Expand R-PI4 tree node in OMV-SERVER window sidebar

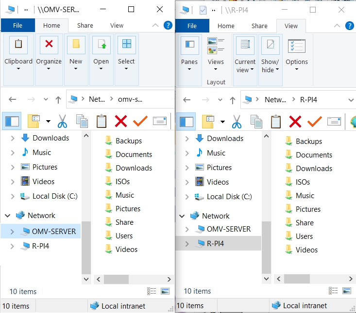tap(12, 246)
